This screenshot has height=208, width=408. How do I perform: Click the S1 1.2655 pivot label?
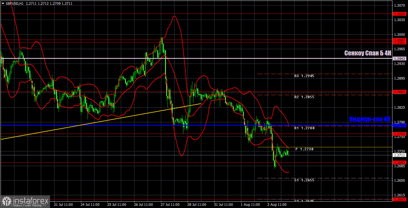click(x=304, y=180)
